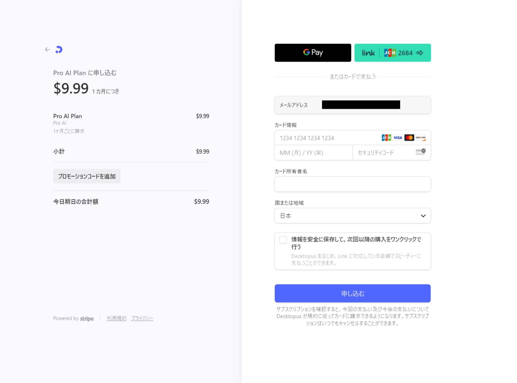Click the Visa card brand icon
This screenshot has height=383, width=517.
tap(398, 138)
